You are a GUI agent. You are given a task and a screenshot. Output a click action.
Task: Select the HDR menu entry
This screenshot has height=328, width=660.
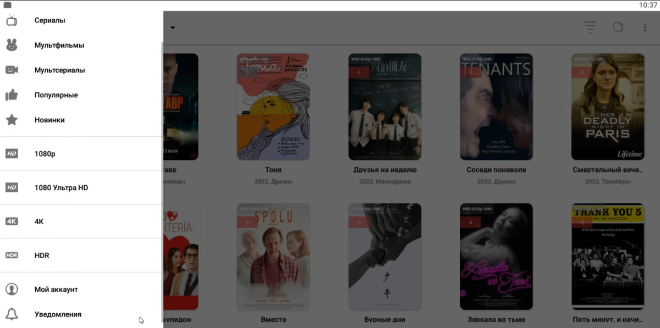tap(81, 255)
